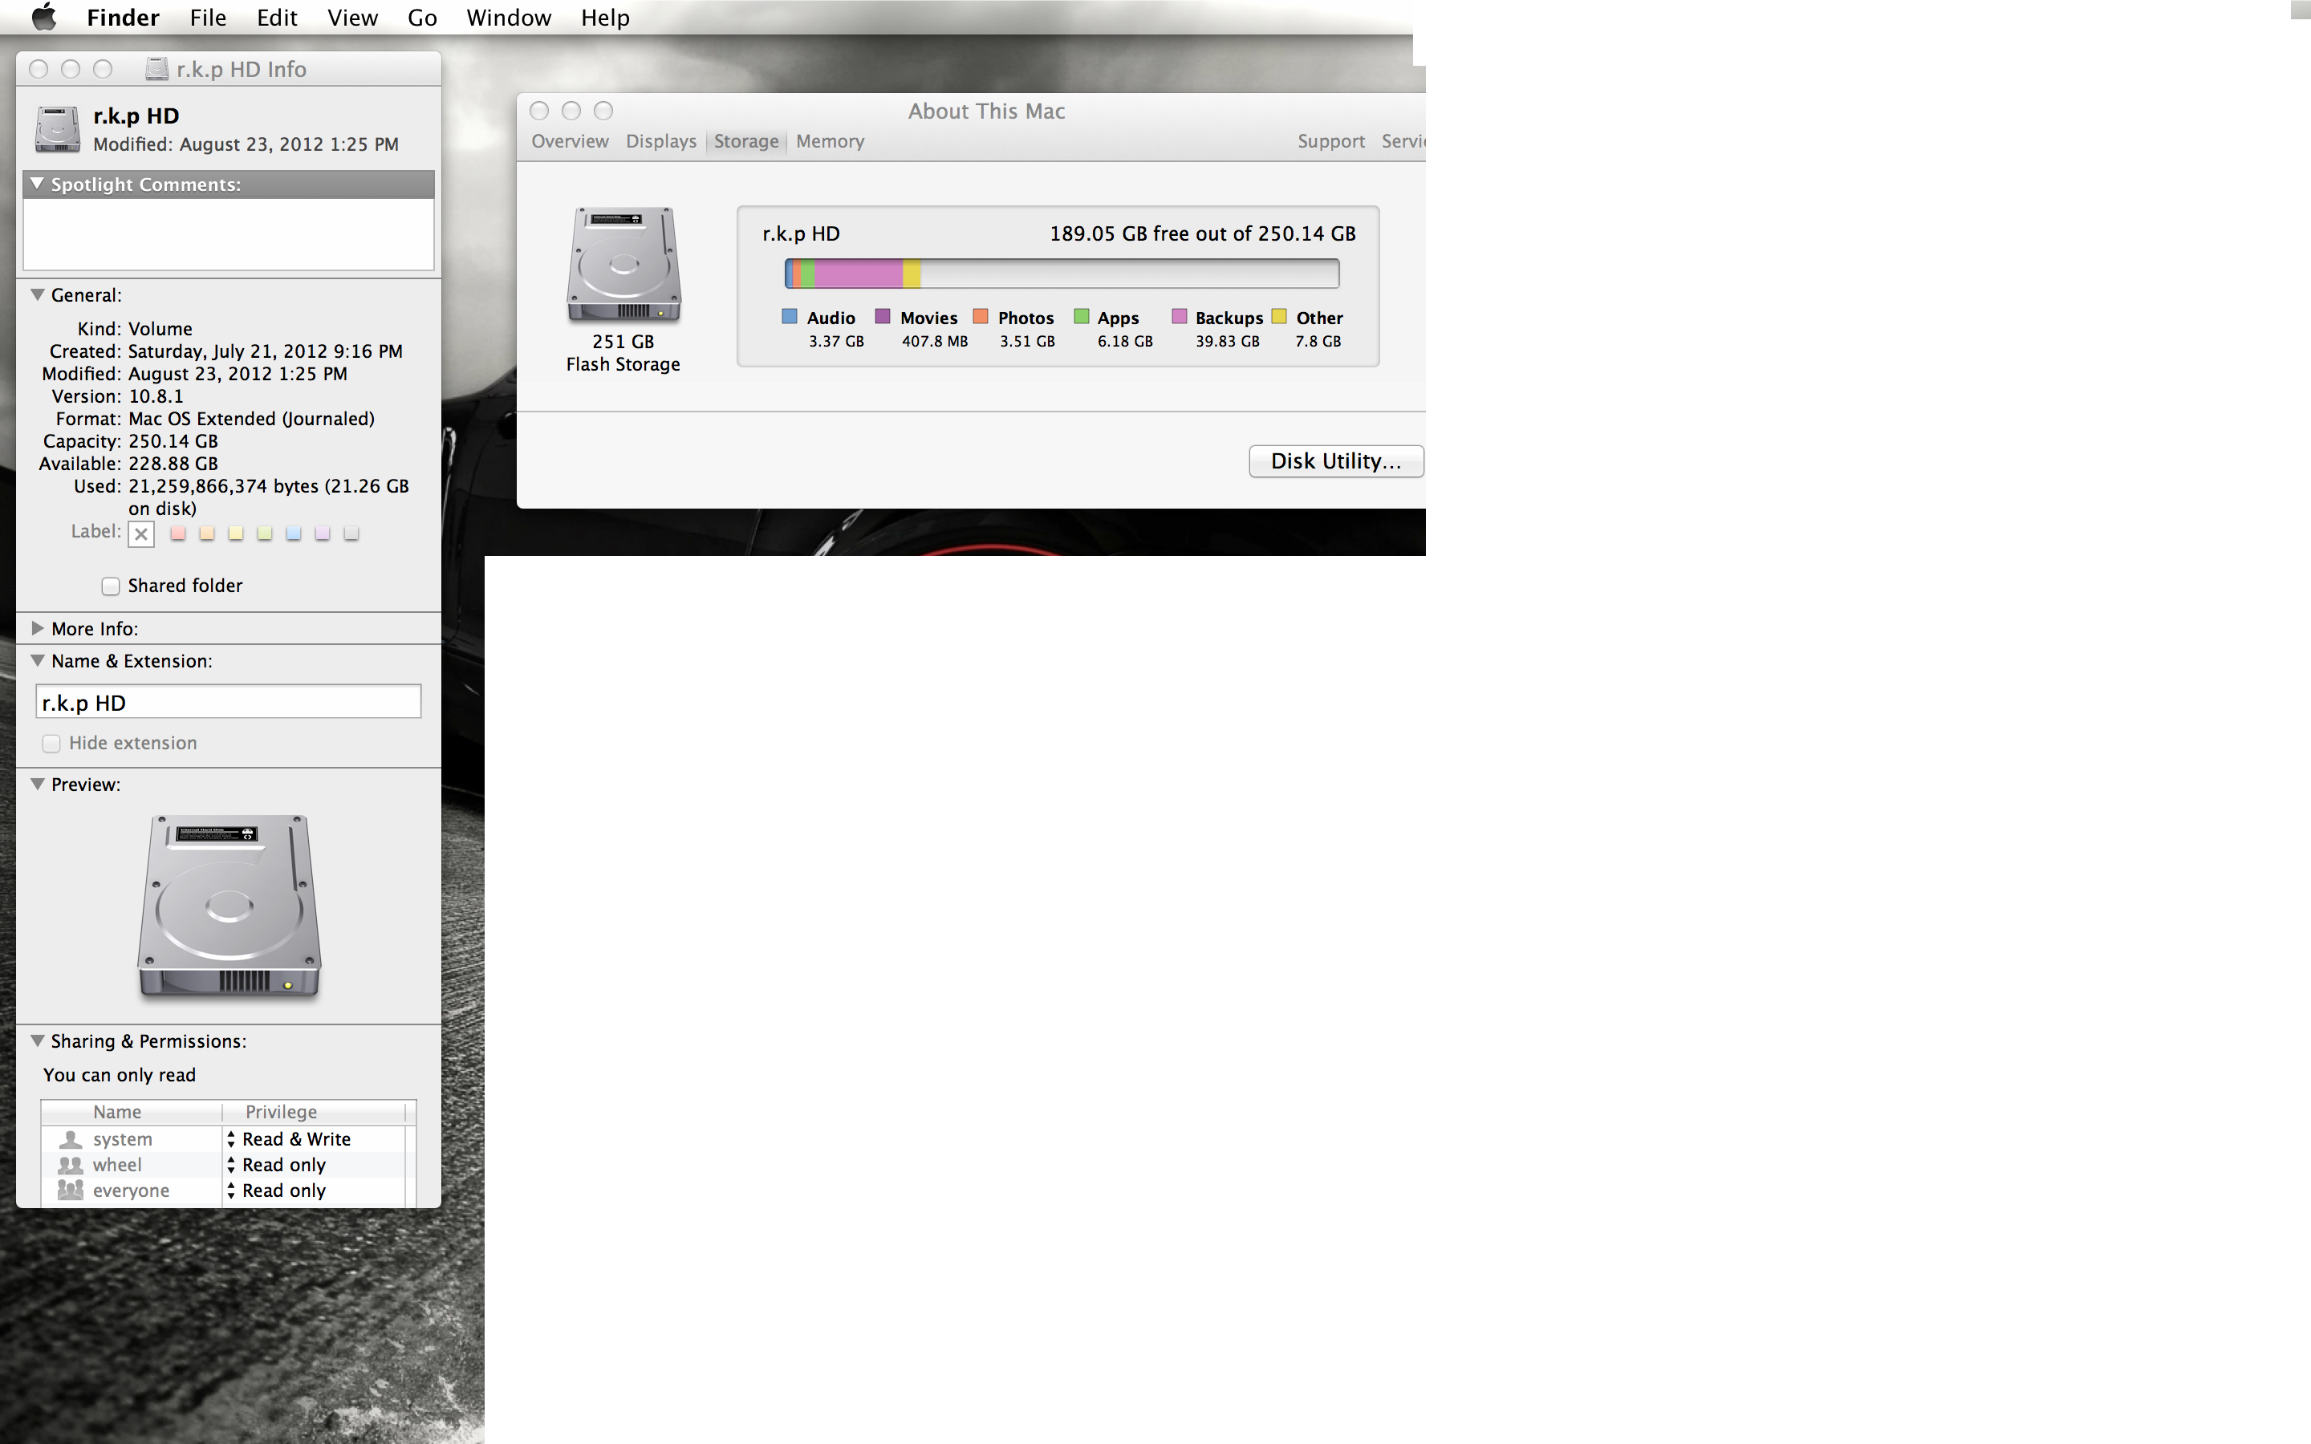
Task: Click the 'You can only read' text
Action: pyautogui.click(x=120, y=1074)
